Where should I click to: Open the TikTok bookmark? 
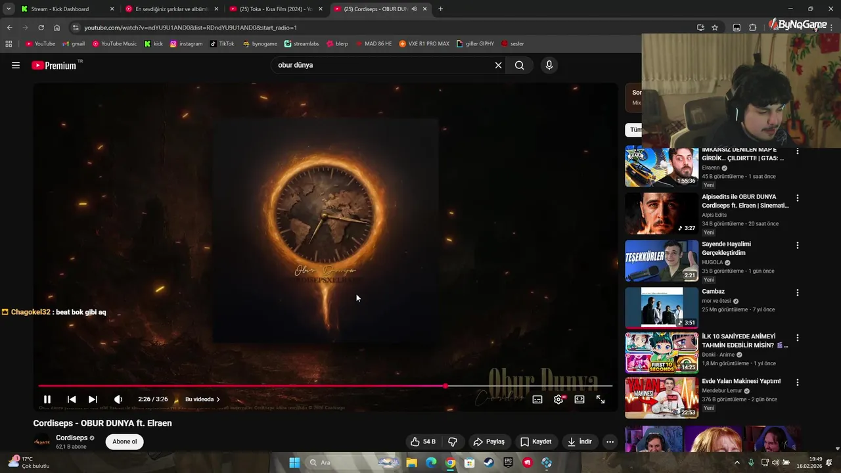(222, 43)
